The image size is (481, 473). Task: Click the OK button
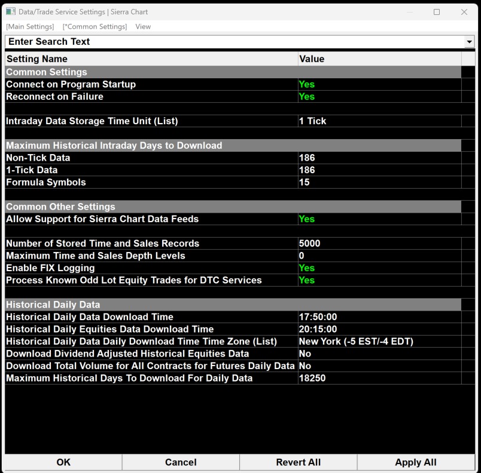[x=63, y=462]
